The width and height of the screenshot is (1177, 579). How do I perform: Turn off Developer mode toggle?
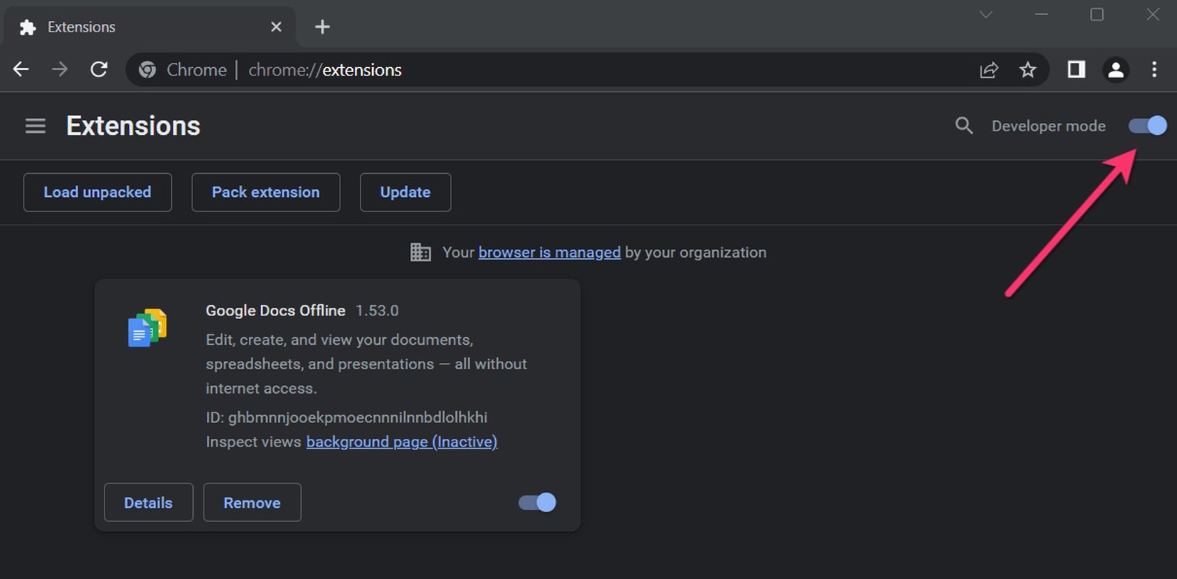[x=1148, y=125]
